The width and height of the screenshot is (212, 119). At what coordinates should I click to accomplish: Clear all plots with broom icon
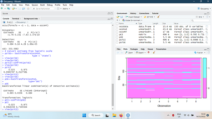point(154,53)
